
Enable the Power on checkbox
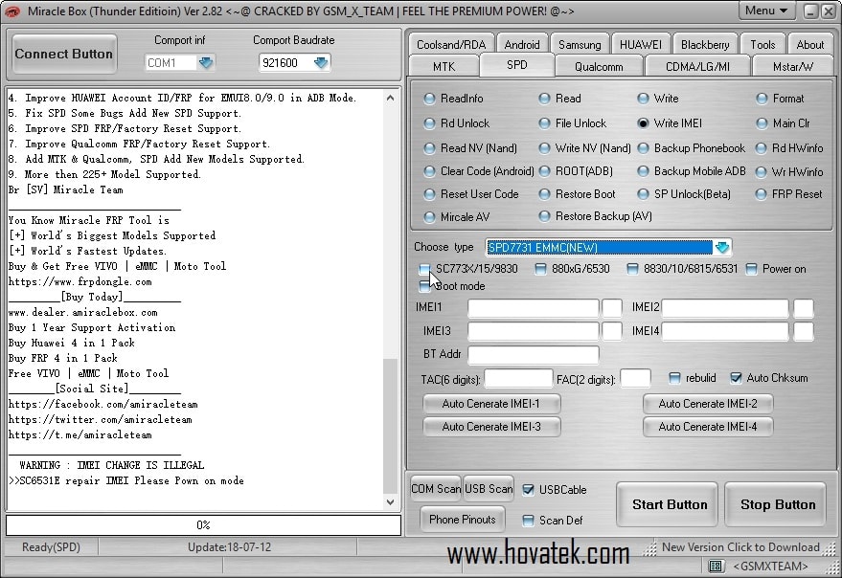pyautogui.click(x=751, y=269)
